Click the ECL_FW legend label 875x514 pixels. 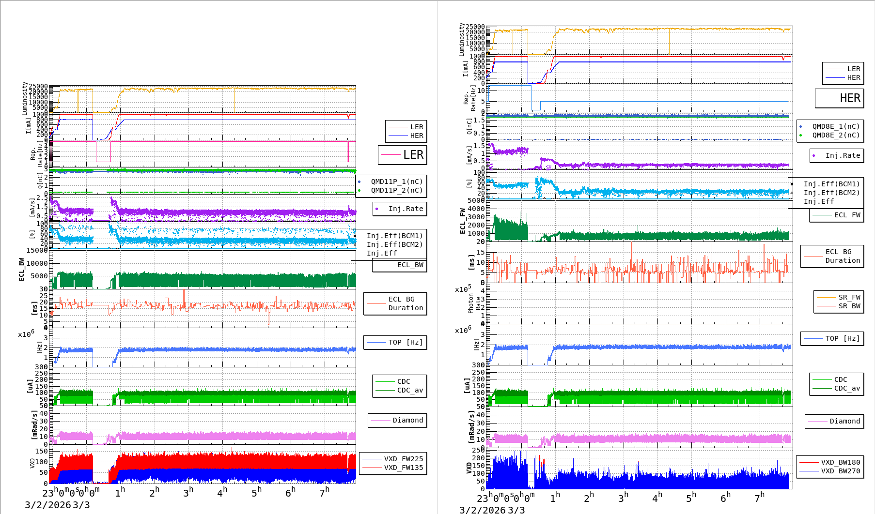point(847,215)
